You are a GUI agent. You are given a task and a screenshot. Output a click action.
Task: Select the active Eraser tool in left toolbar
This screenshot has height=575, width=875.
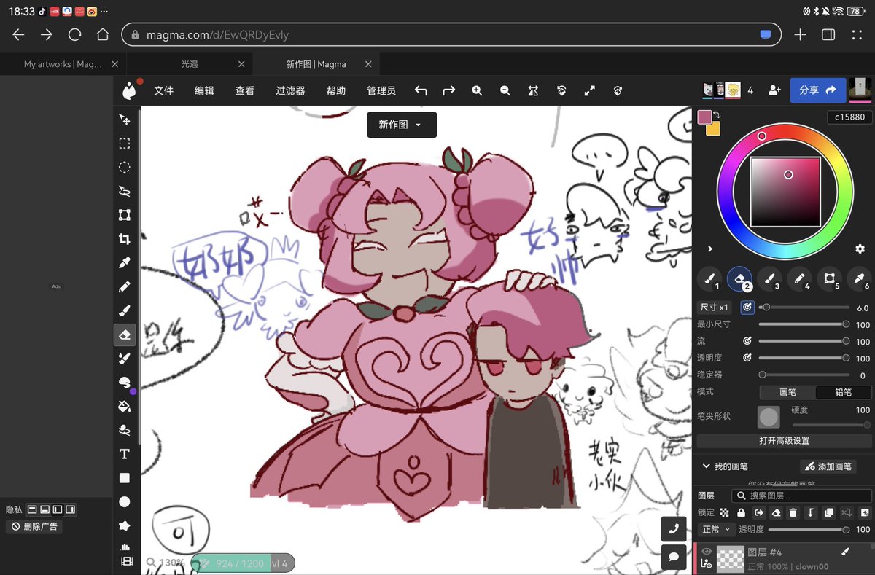tap(125, 335)
